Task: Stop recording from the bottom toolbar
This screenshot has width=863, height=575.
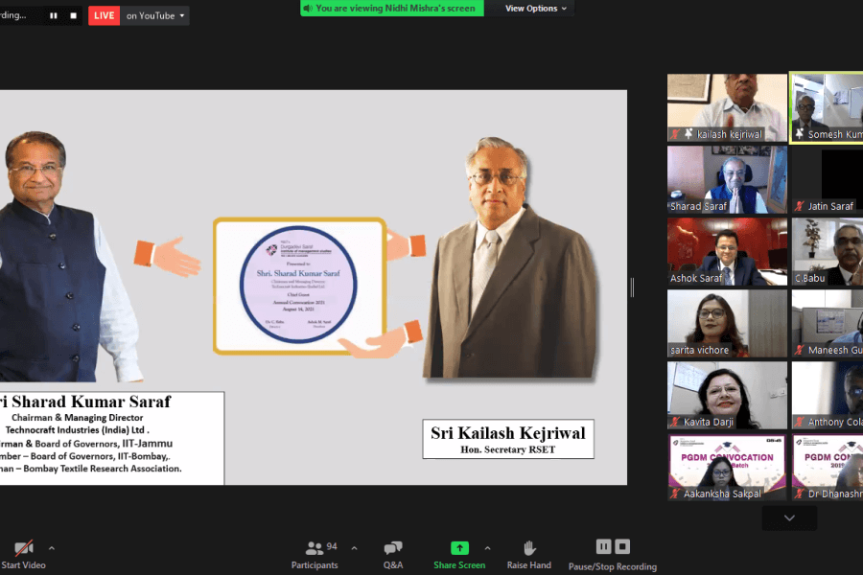Action: tap(622, 546)
